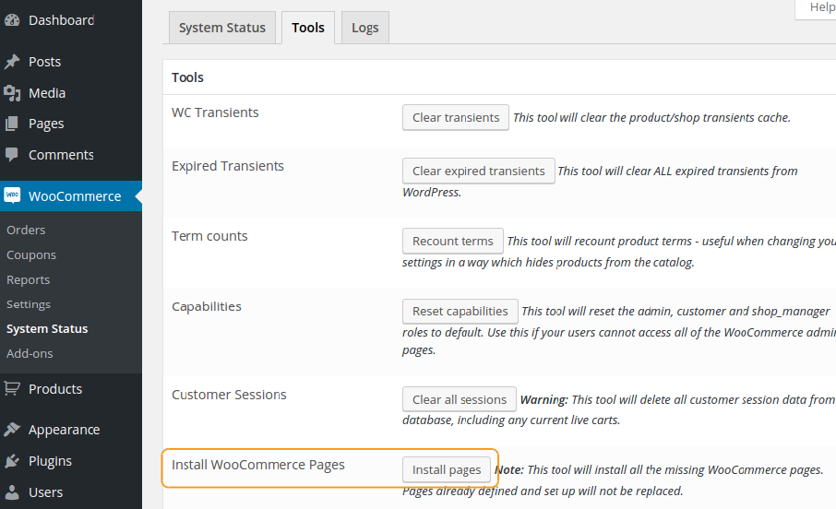This screenshot has height=509, width=836.
Task: Click the WooCommerce Woo logo icon
Action: [x=12, y=195]
